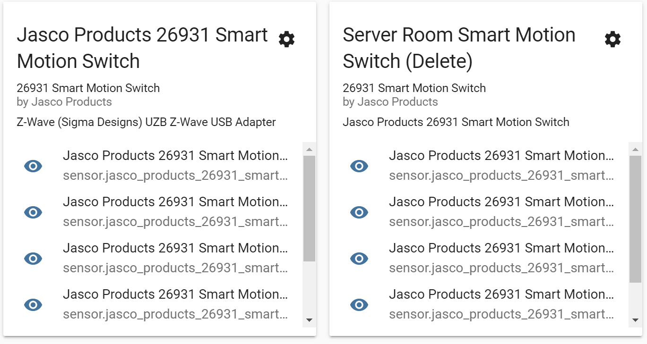Hide second sensor on Server Room card

pyautogui.click(x=359, y=212)
